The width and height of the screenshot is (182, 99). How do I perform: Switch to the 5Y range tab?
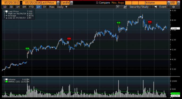pyautogui.click(x=45, y=7)
